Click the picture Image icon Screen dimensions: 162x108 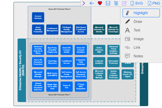pyautogui.click(x=127, y=39)
